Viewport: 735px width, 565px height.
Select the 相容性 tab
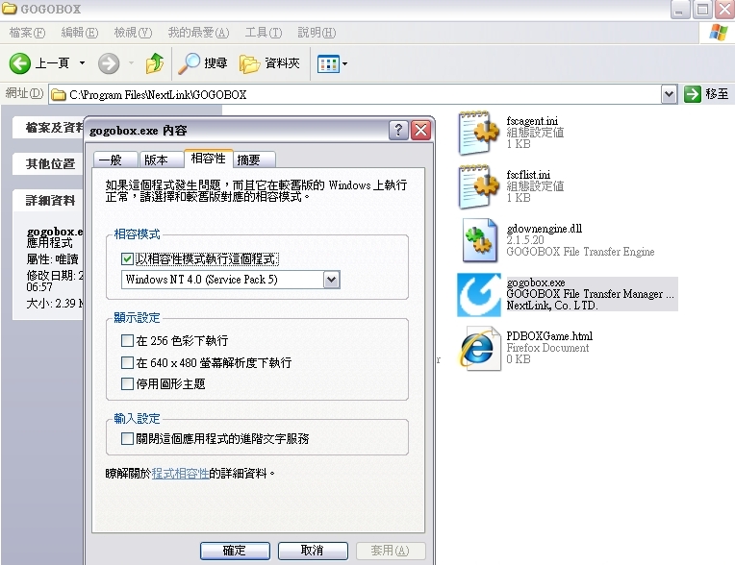208,159
